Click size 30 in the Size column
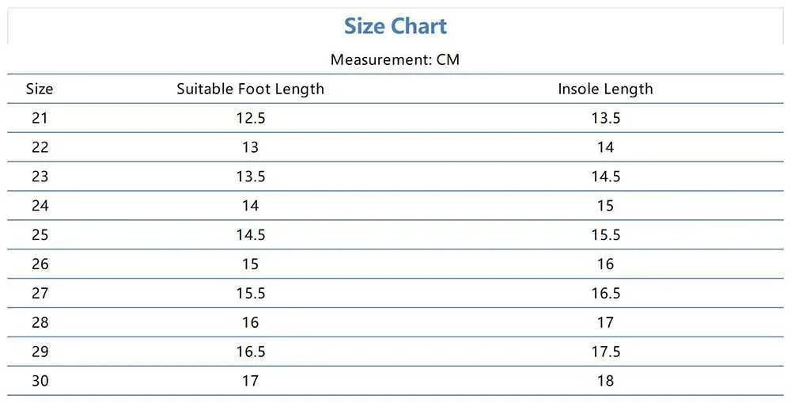The image size is (791, 403). pyautogui.click(x=40, y=381)
